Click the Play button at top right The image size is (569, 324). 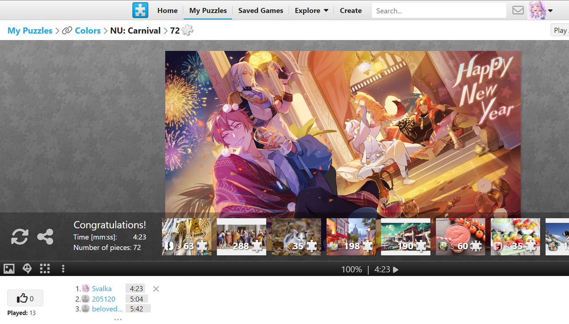[560, 30]
